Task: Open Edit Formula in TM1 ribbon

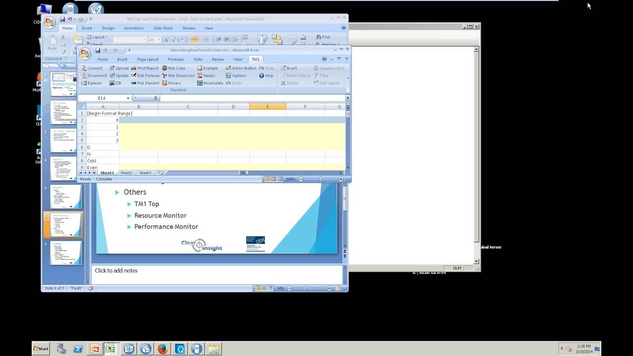Action: click(x=145, y=76)
